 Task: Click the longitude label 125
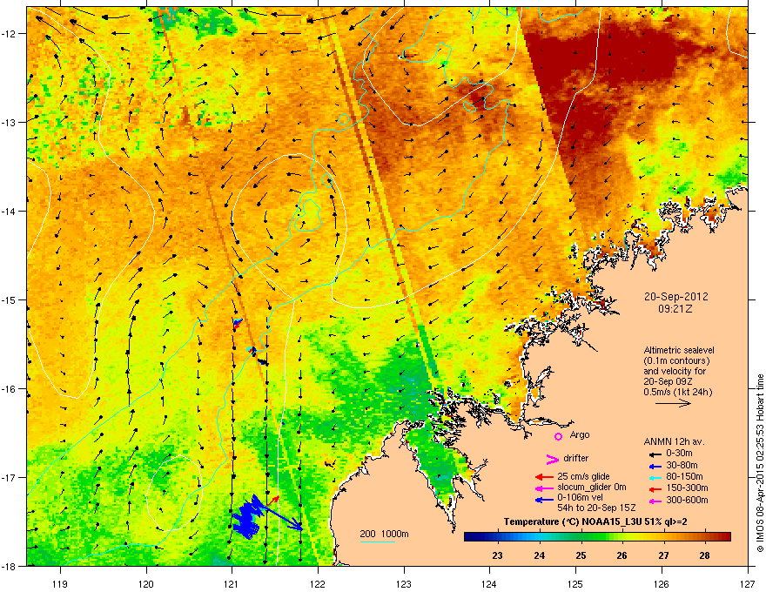(575, 583)
